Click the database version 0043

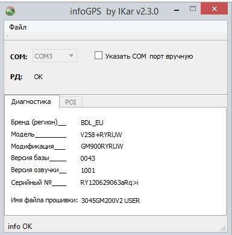(87, 158)
